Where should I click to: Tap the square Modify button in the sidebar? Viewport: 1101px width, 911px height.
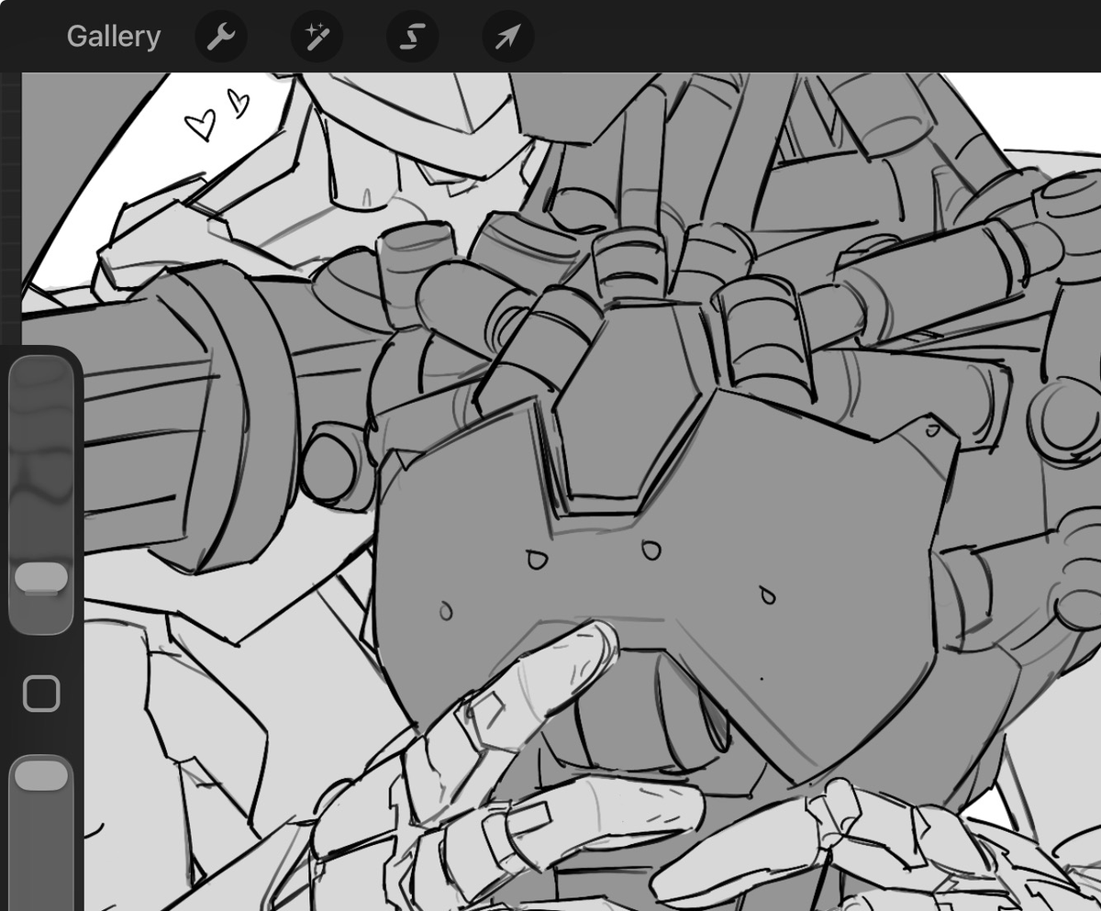41,694
